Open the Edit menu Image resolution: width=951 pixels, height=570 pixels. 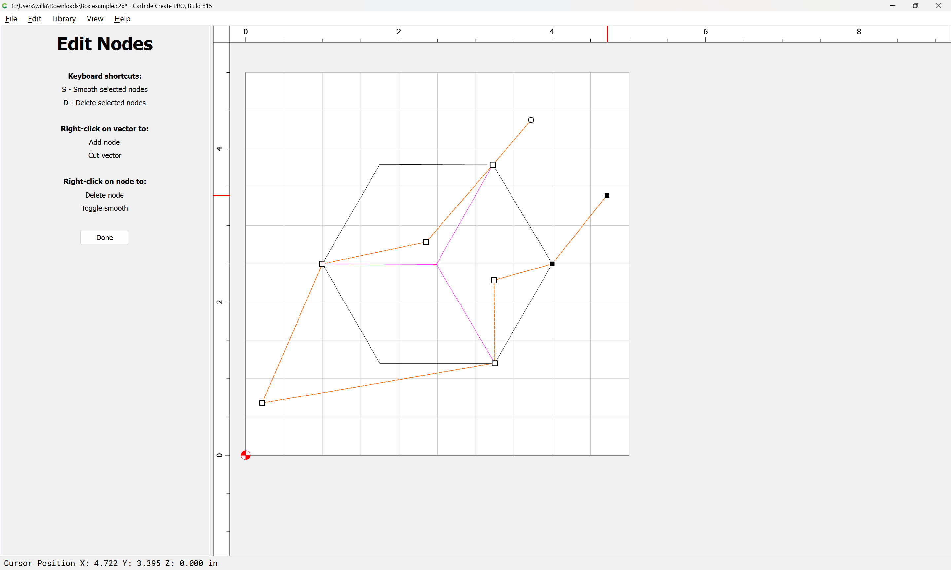[x=34, y=19]
